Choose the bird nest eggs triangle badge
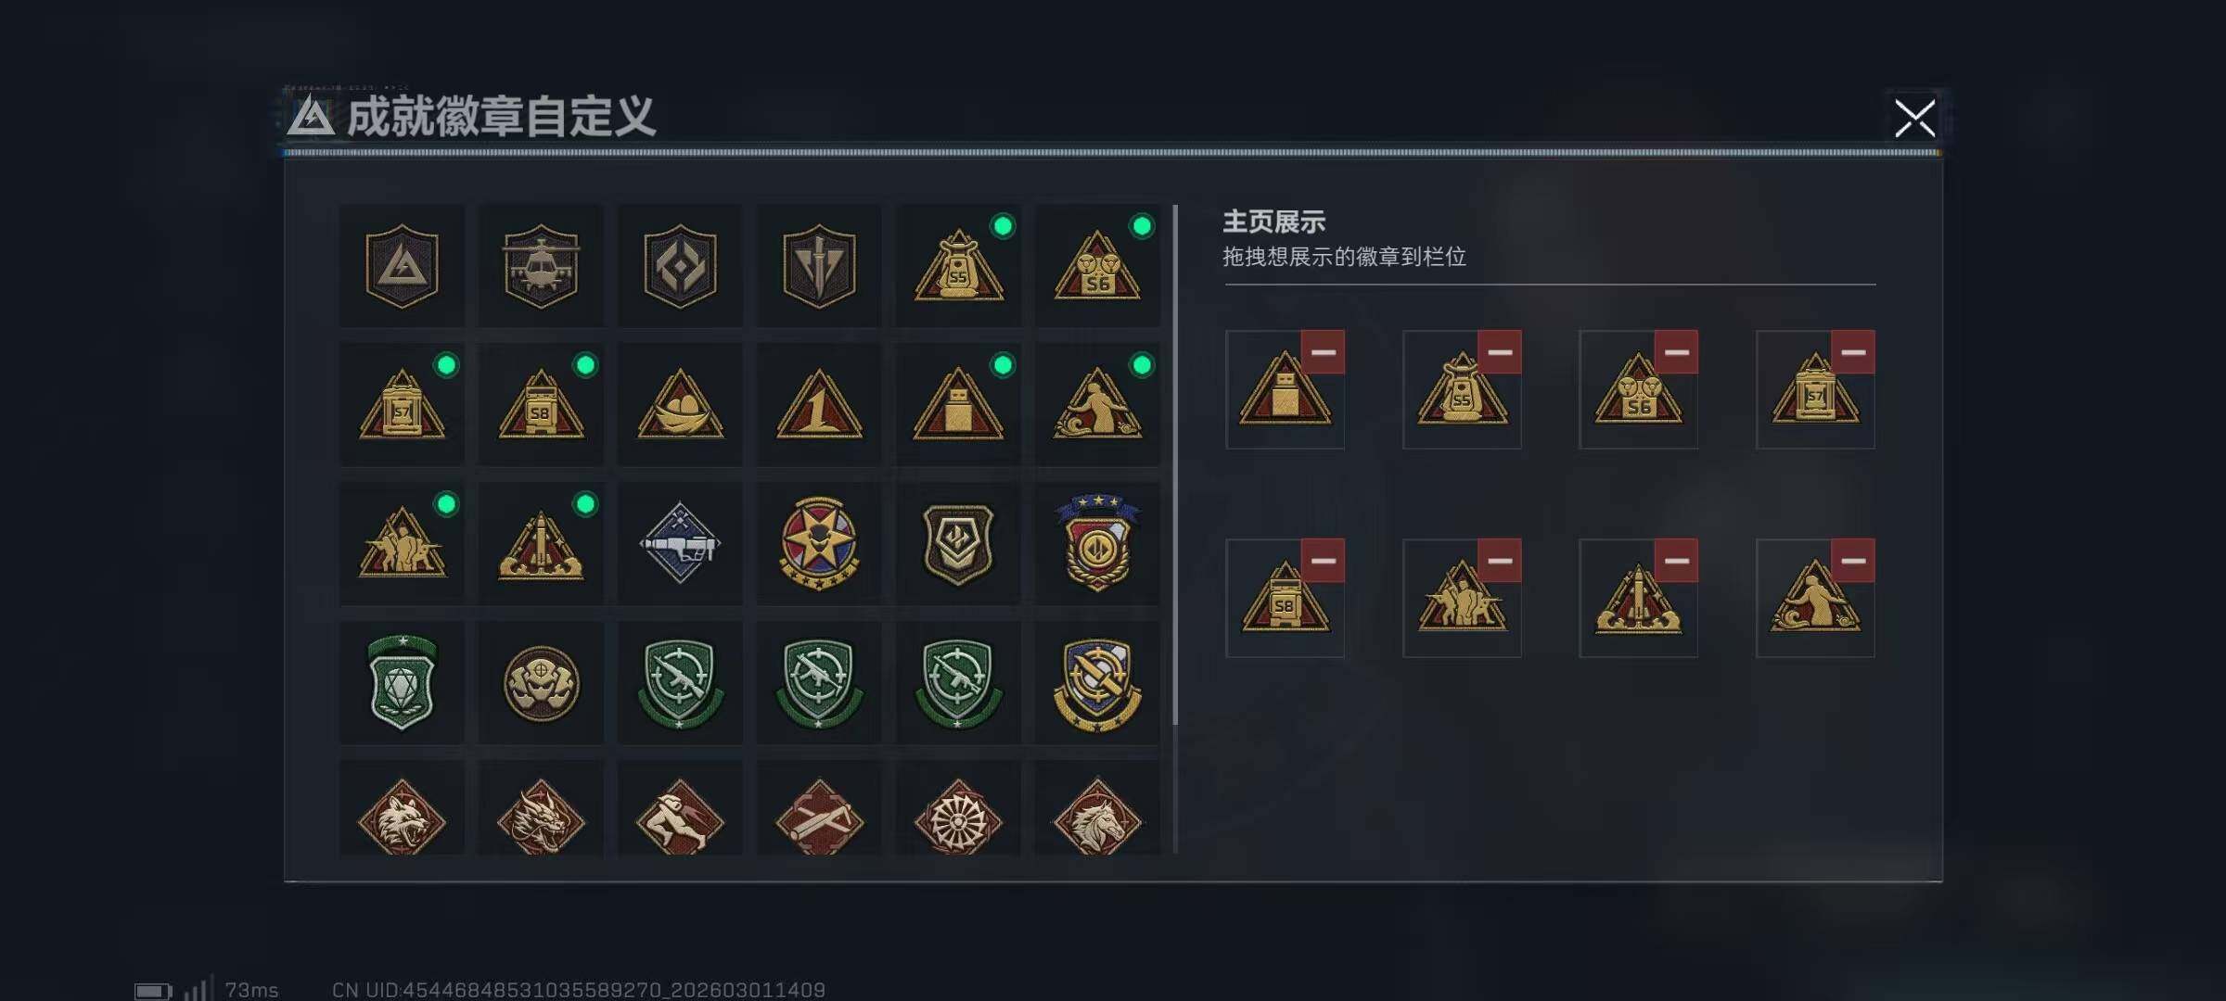Viewport: 2226px width, 1001px height. (680, 405)
